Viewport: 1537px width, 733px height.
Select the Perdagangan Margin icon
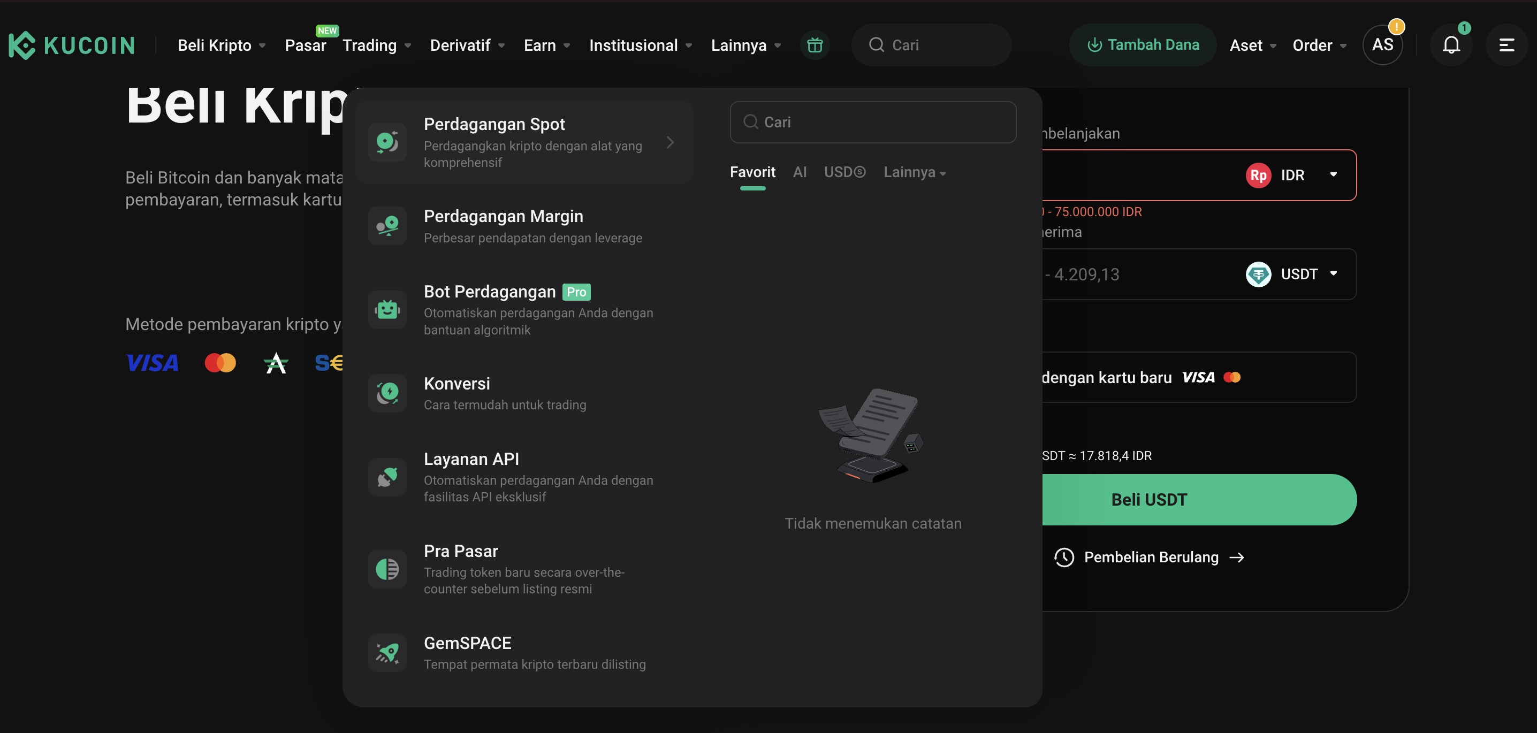coord(387,225)
